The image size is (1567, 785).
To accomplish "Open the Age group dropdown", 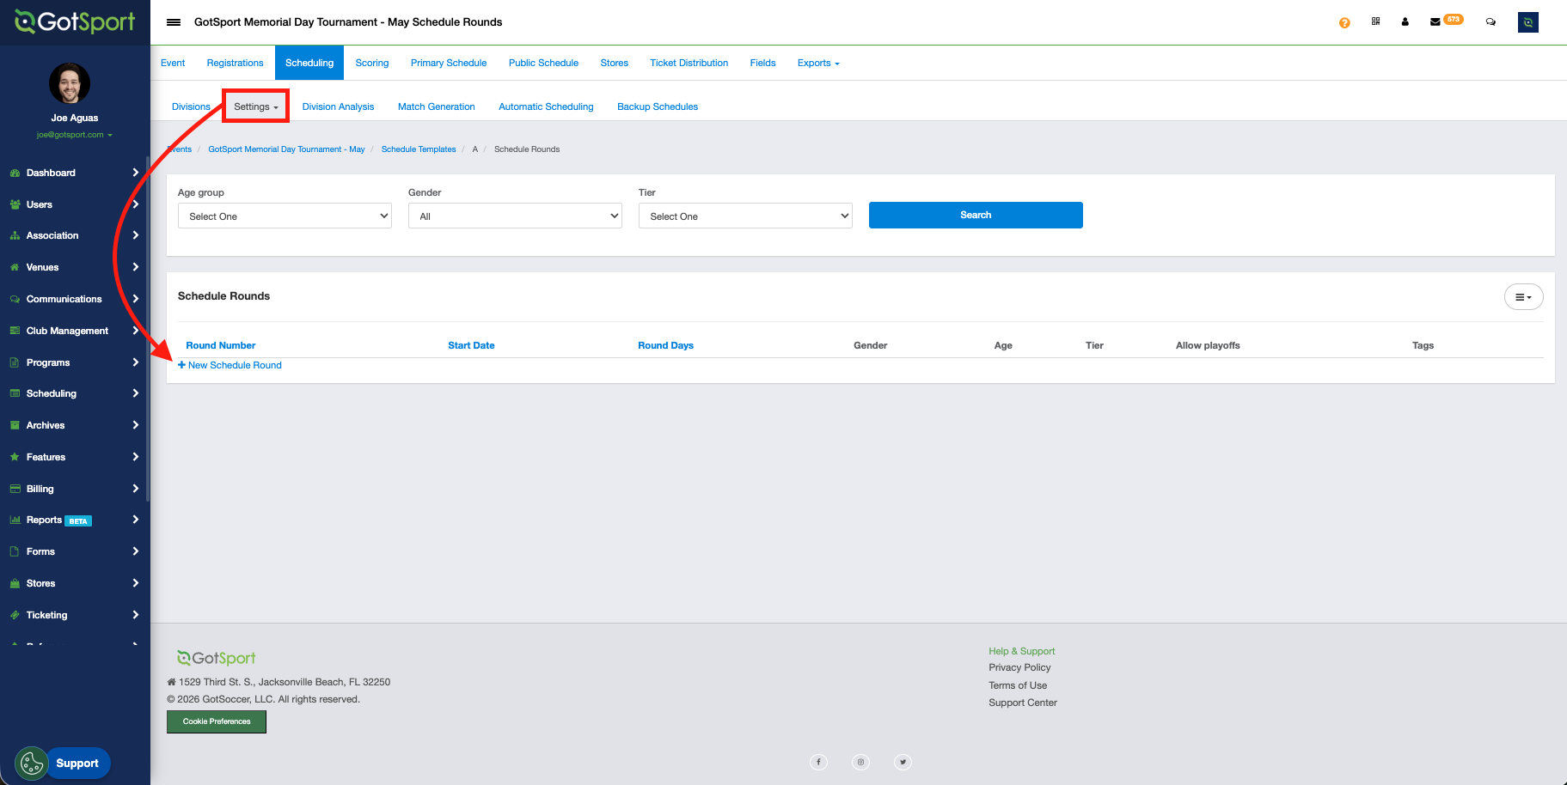I will coord(285,216).
